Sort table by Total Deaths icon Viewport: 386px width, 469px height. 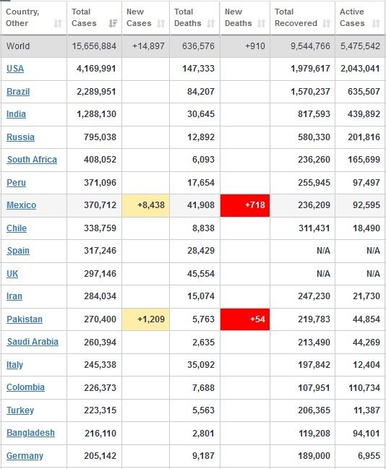[x=211, y=23]
